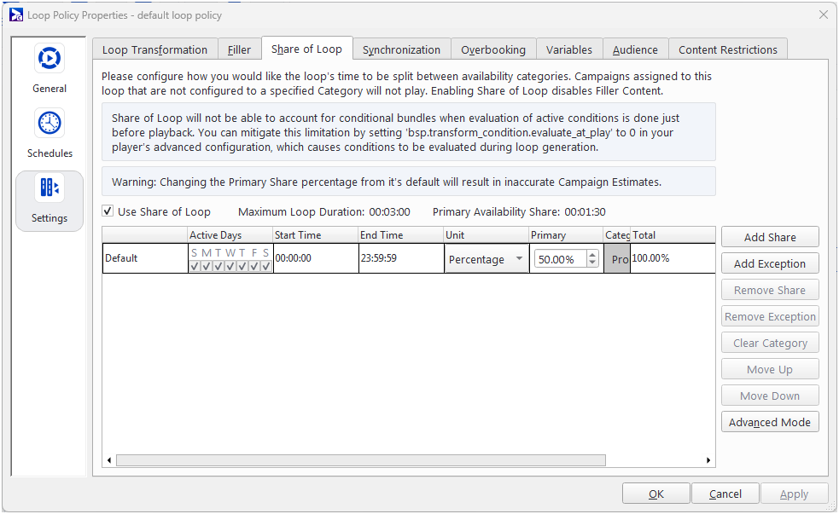Increase Primary percentage with up arrow
The height and width of the screenshot is (514, 839).
click(x=593, y=255)
